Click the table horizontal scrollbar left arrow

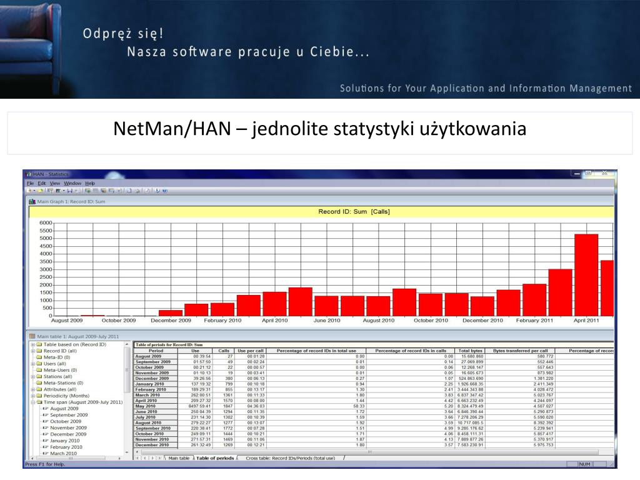(137, 452)
